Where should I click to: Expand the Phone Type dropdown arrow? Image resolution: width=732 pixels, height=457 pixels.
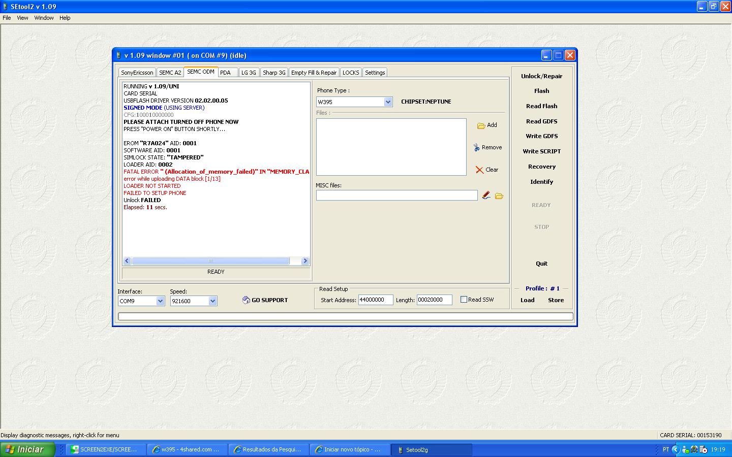388,102
